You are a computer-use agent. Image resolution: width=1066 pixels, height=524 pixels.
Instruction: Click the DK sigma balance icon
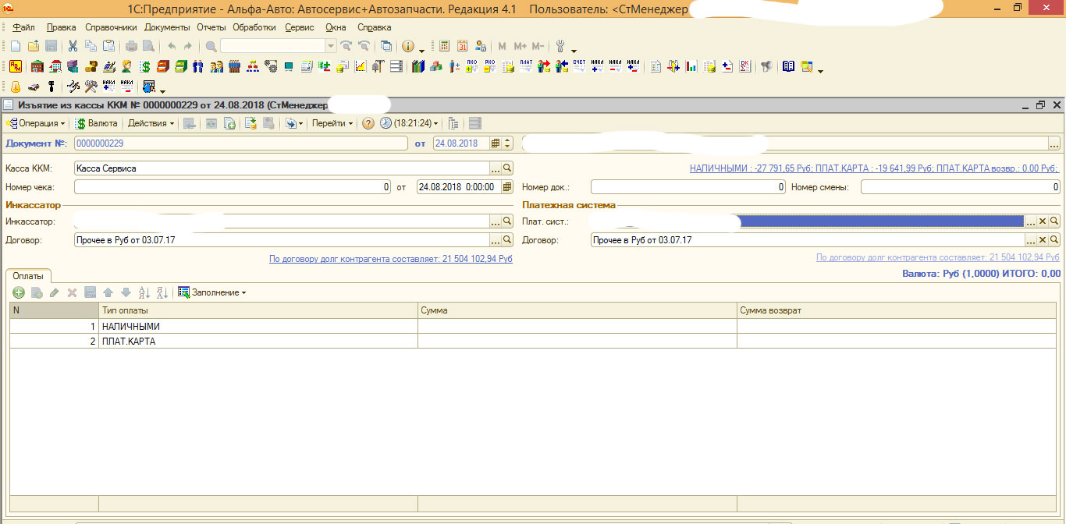pos(744,66)
